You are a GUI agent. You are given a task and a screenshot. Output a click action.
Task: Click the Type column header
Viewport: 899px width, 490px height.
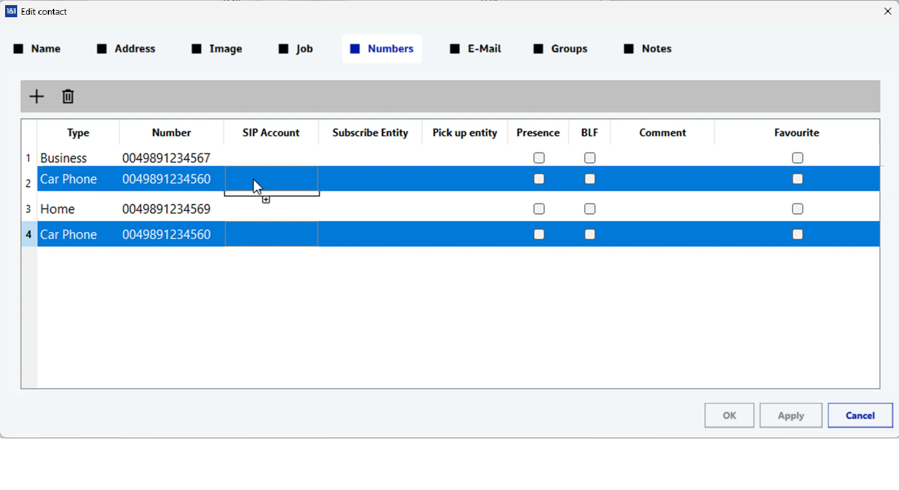point(78,133)
